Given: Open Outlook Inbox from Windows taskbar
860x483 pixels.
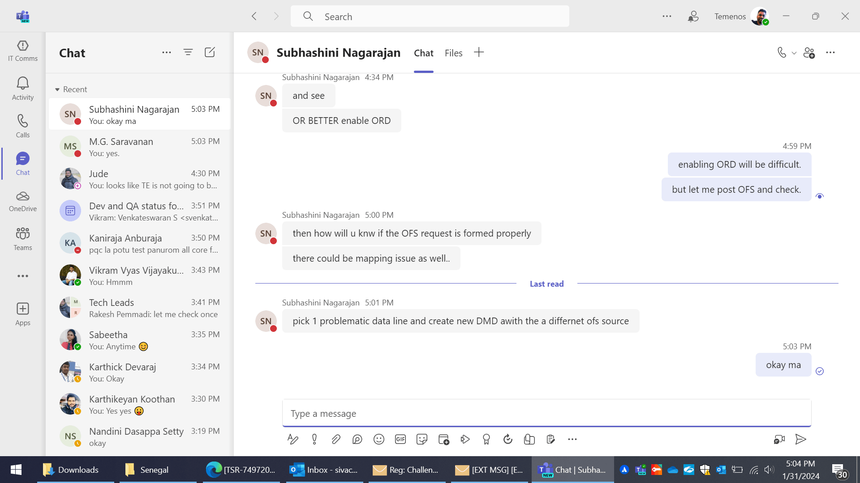Looking at the screenshot, I should click(x=324, y=470).
